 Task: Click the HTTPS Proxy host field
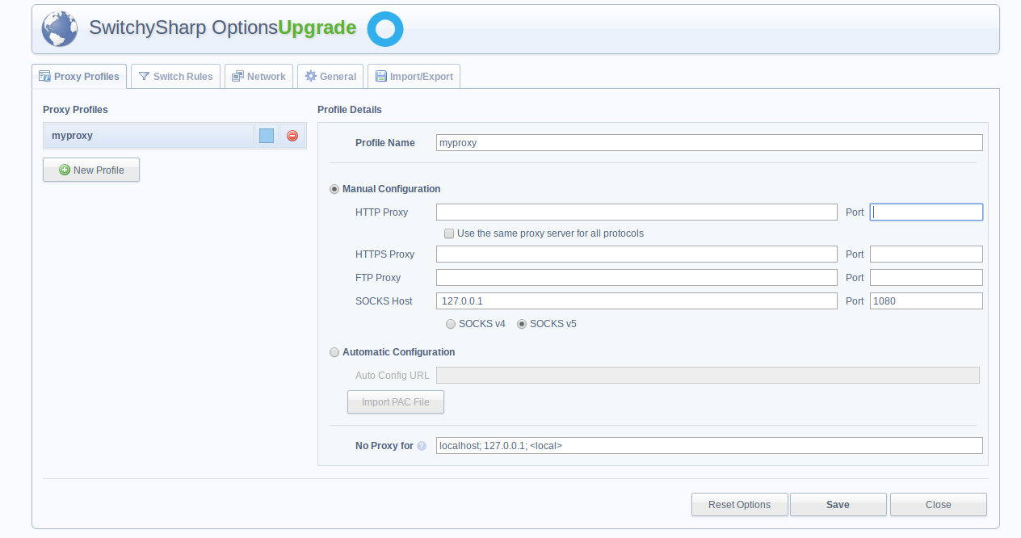637,254
